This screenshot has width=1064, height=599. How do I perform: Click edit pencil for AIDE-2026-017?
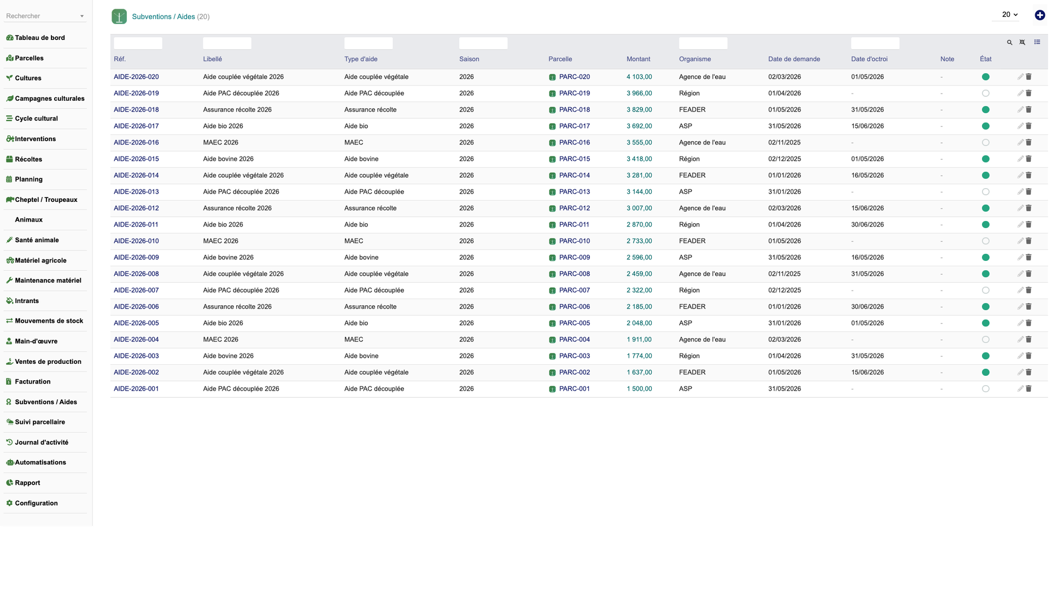coord(1020,126)
